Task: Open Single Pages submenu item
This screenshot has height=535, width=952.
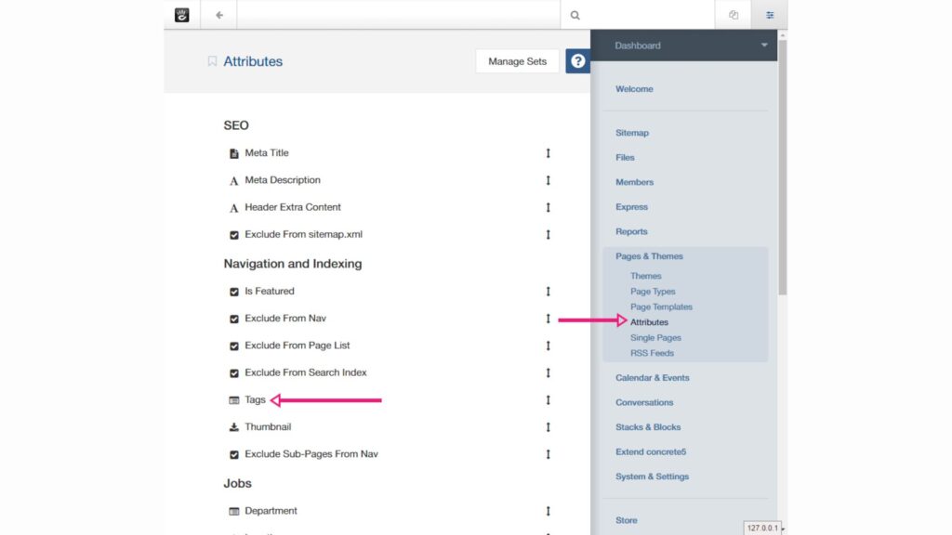Action: click(x=655, y=338)
